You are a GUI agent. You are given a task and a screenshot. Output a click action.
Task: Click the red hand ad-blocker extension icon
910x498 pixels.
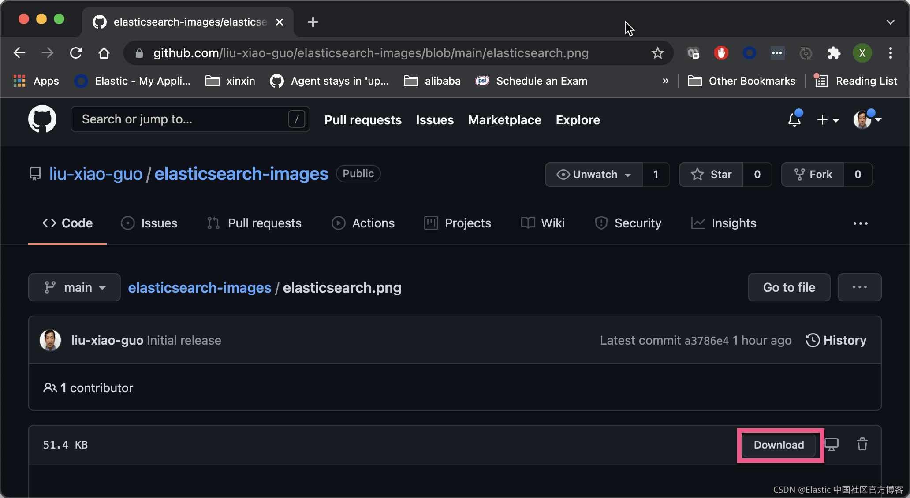tap(721, 53)
